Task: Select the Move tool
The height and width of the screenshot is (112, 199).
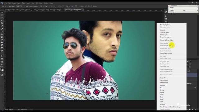Action: [x=2, y=12]
